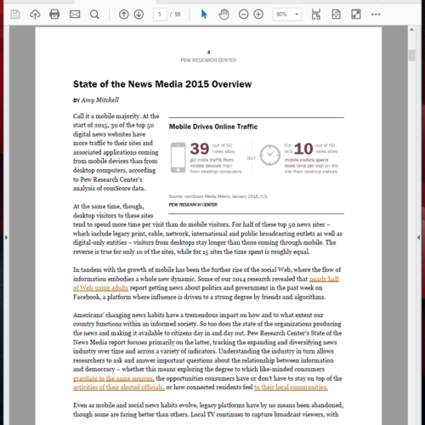
Task: Zoom out with minus icon
Action: pyautogui.click(x=243, y=14)
